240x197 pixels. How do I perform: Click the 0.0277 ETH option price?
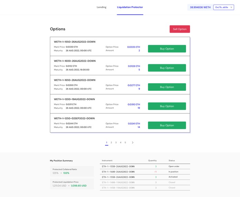[x=134, y=85]
